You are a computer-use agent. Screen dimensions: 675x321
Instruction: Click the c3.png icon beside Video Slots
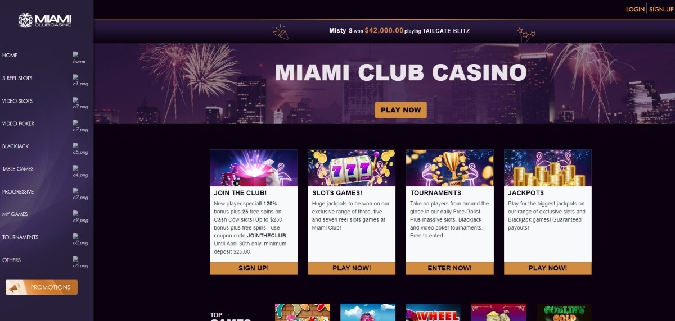pos(80,103)
